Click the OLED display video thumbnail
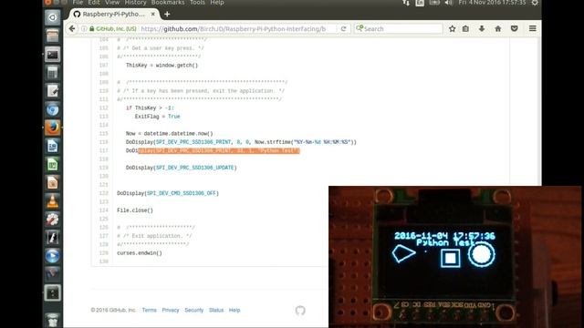The height and width of the screenshot is (328, 584). [x=454, y=257]
